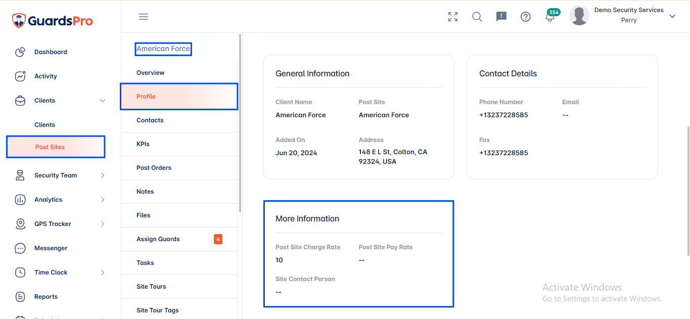Switch to the Overview tab

(179, 73)
